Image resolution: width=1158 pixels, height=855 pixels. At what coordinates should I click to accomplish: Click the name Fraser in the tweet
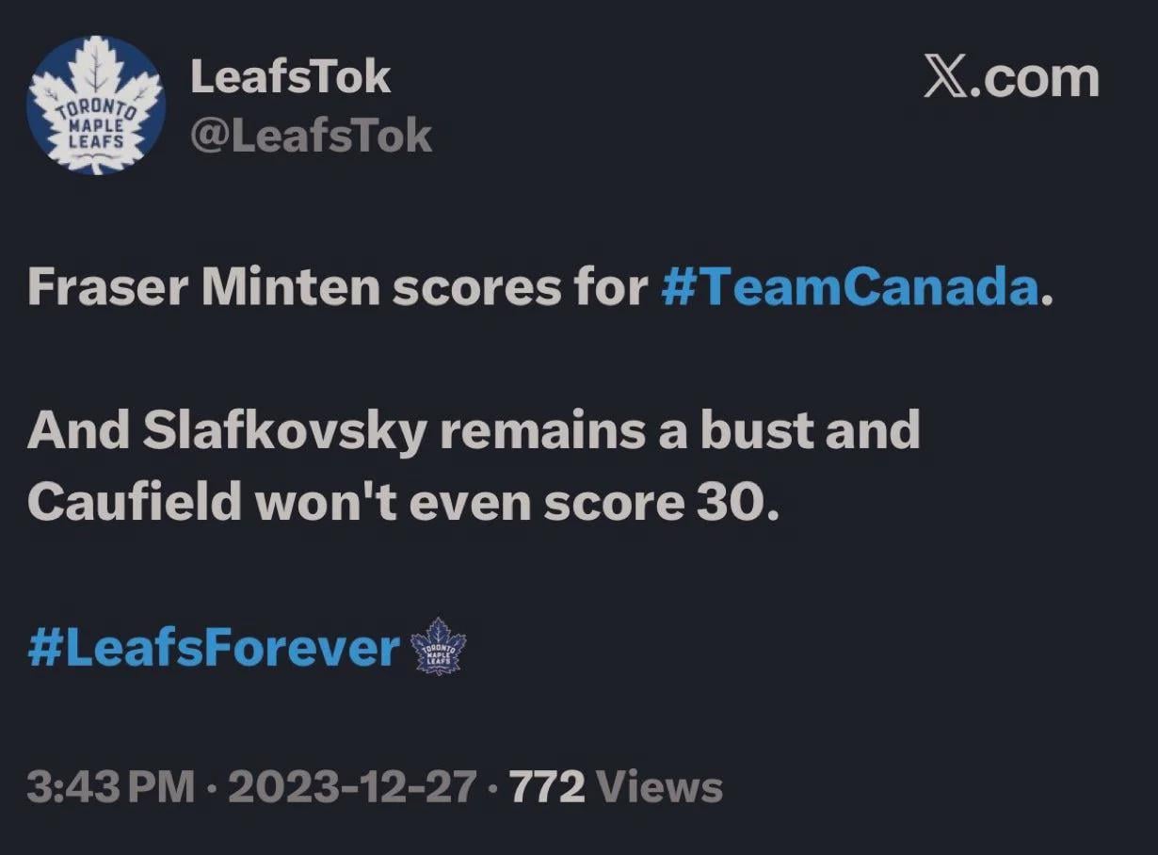[x=106, y=288]
